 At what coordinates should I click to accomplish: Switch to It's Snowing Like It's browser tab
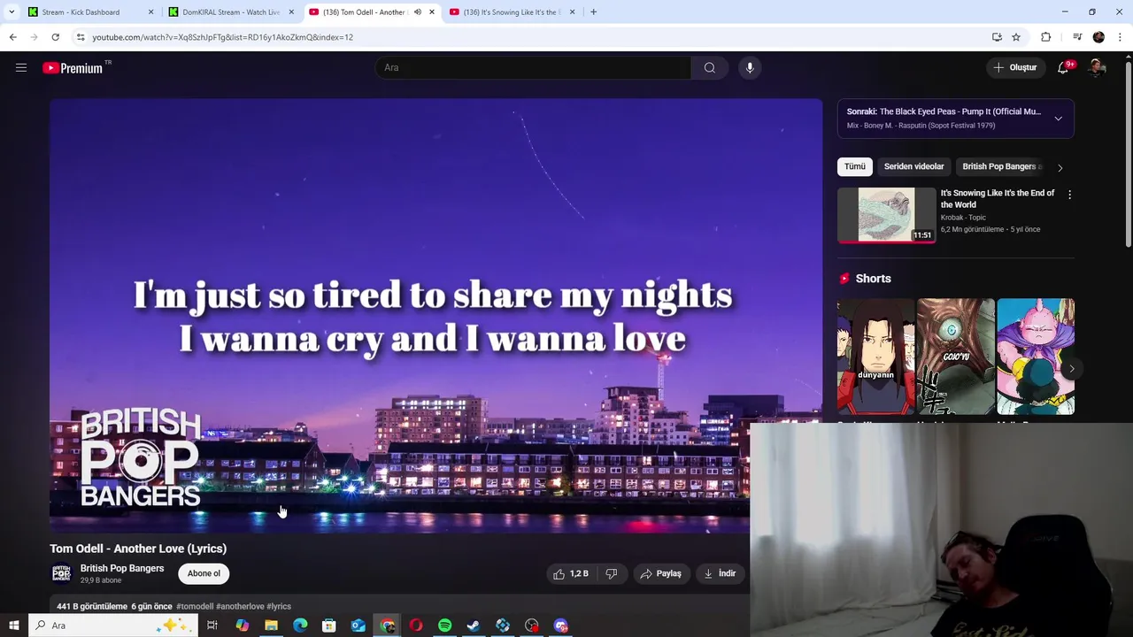click(511, 12)
